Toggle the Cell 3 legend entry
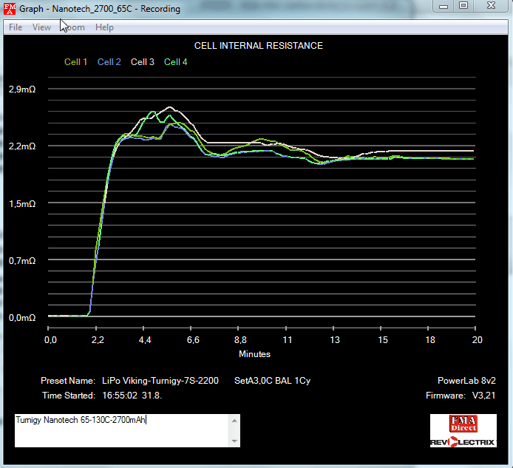The width and height of the screenshot is (513, 468). (x=143, y=62)
